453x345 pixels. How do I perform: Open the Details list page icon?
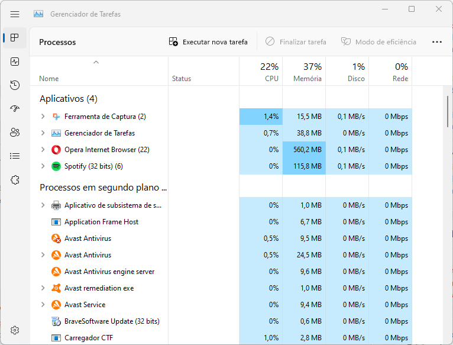[x=15, y=156]
